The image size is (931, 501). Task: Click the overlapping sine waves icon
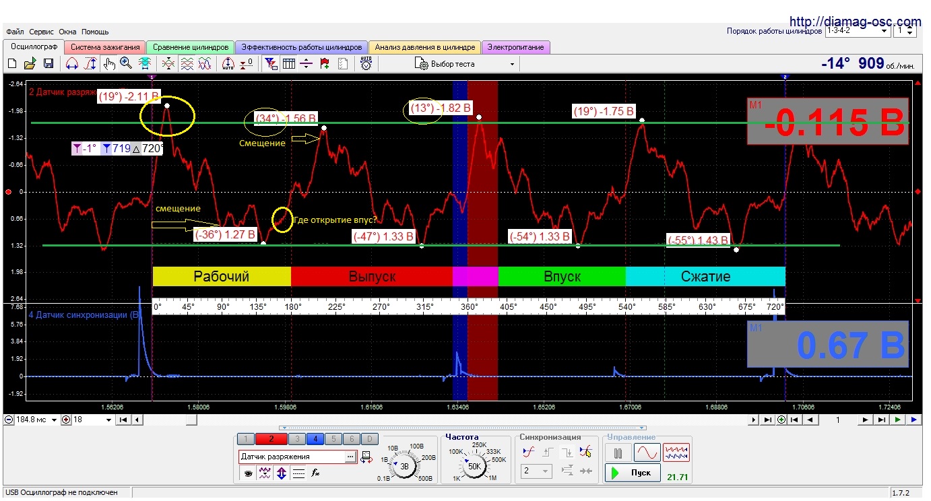coord(205,64)
